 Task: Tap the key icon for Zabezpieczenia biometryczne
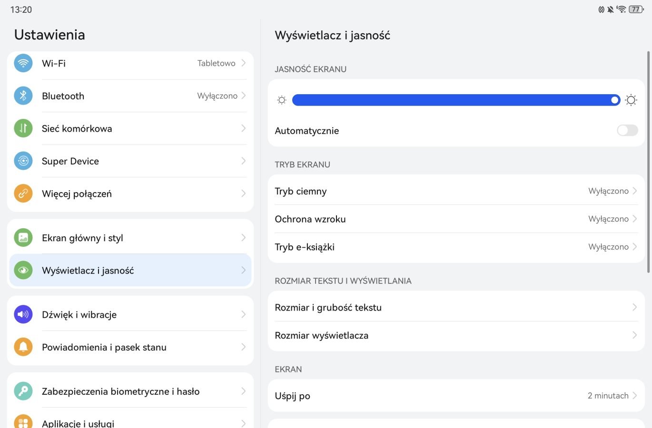click(x=23, y=391)
